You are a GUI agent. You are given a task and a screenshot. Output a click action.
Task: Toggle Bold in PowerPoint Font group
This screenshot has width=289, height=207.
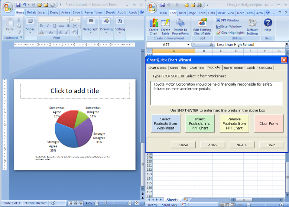pos(41,26)
